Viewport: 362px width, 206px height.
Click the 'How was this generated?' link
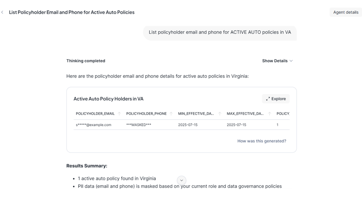click(x=261, y=141)
